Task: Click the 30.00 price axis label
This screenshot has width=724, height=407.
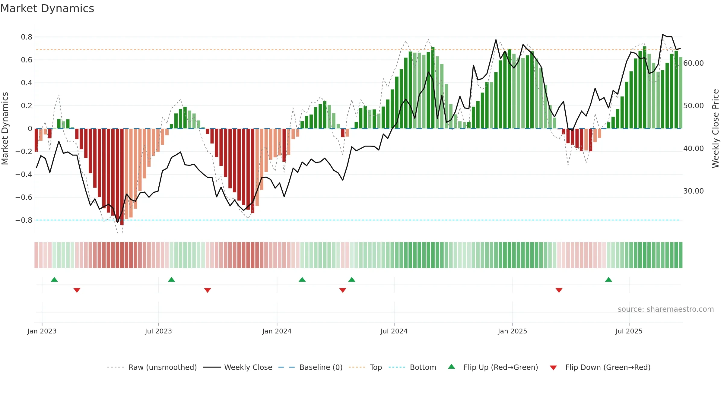Action: click(x=694, y=191)
